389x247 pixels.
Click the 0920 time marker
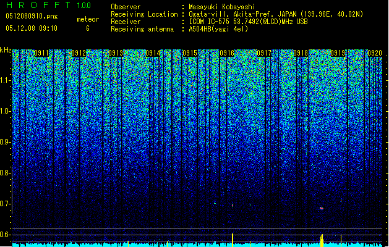pos(375,53)
